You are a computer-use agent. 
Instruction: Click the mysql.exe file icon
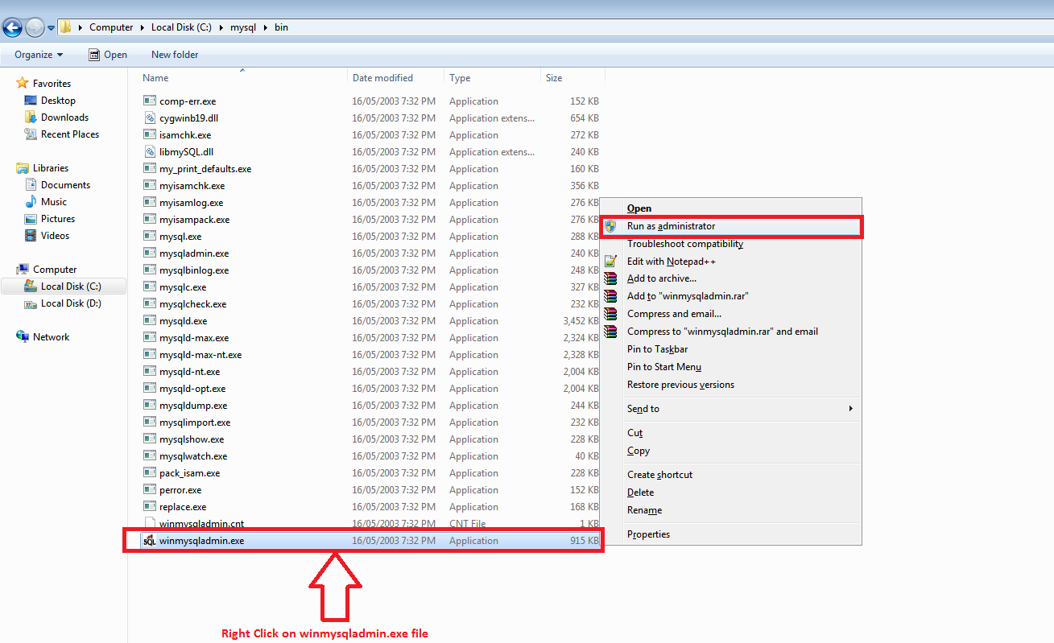click(x=150, y=237)
